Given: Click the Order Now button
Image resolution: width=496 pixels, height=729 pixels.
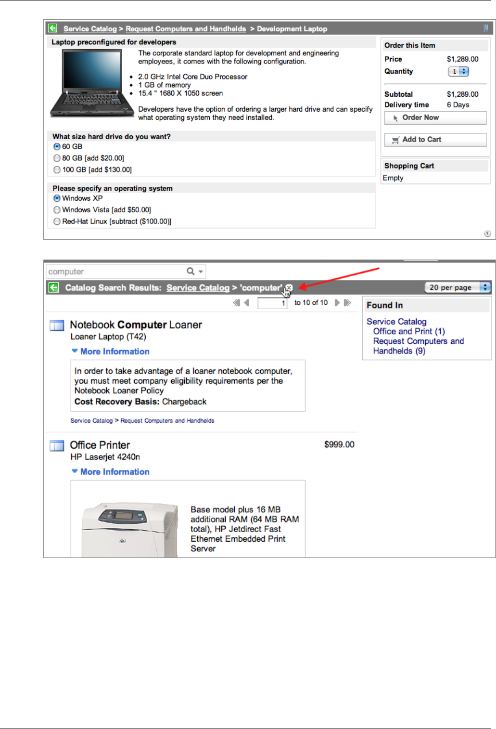Looking at the screenshot, I should coord(435,118).
